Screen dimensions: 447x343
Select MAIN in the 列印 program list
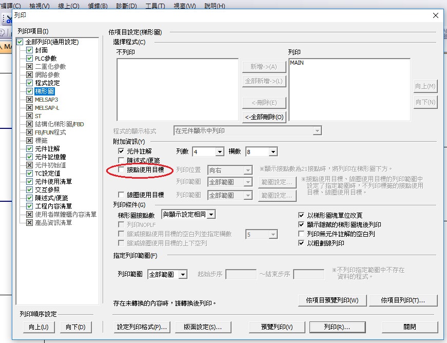(x=297, y=63)
